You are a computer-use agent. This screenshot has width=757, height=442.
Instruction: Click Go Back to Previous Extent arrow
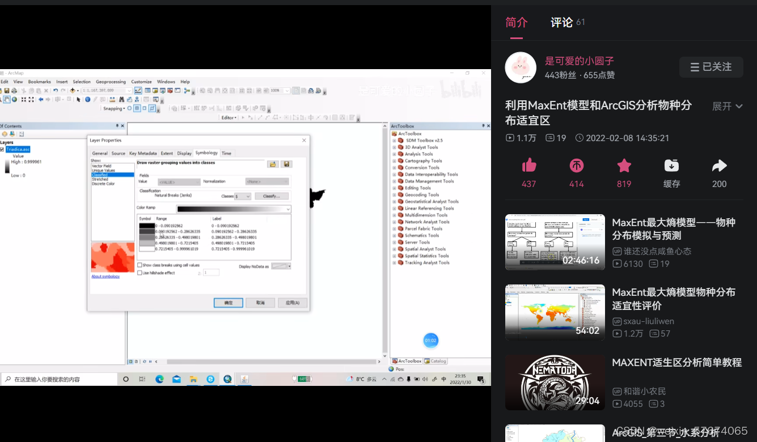41,99
